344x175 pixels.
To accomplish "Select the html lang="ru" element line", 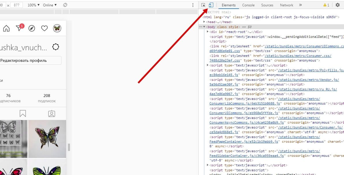I will pos(271,17).
